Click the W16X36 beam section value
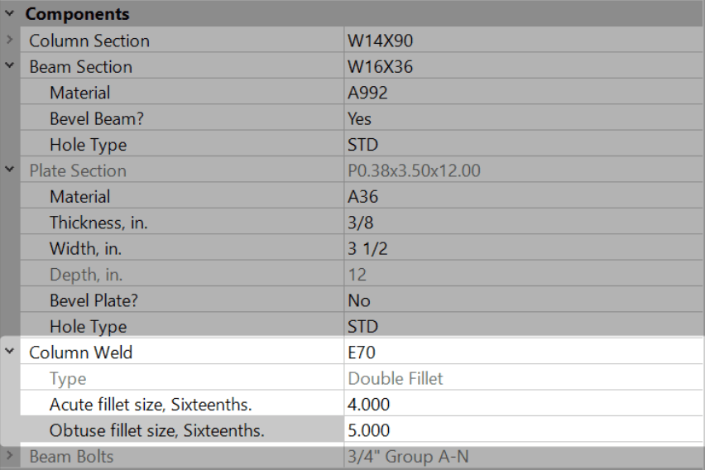The image size is (705, 470). [522, 67]
